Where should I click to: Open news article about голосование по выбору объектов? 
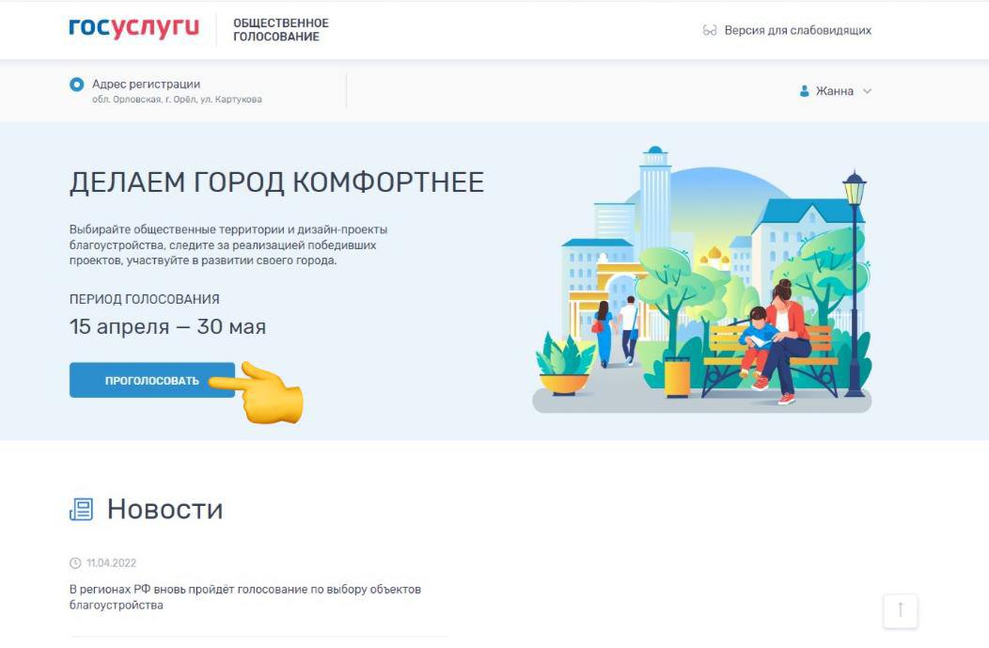click(245, 597)
